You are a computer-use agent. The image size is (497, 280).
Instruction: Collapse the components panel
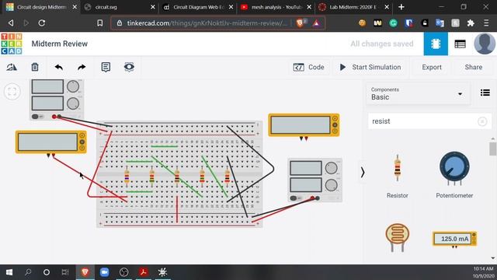coord(363,173)
